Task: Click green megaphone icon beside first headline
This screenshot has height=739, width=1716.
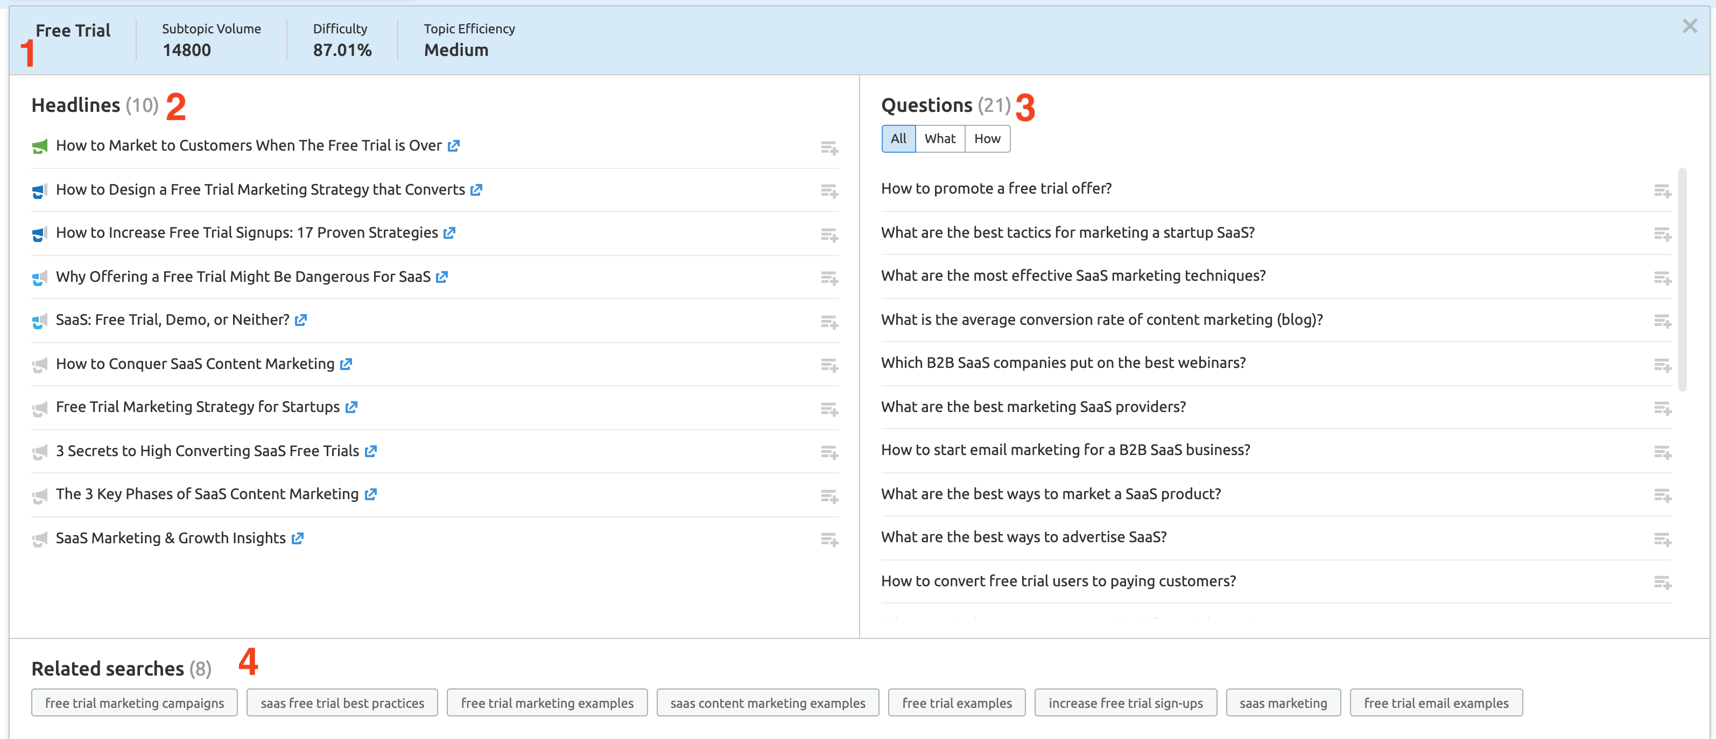Action: click(39, 146)
